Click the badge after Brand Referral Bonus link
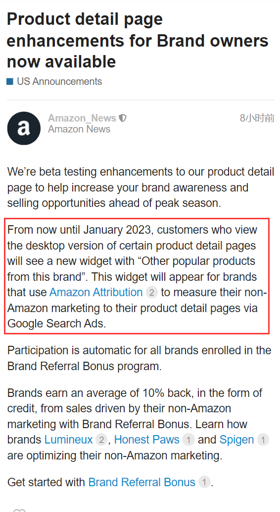This screenshot has height=512, width=280. (x=204, y=482)
